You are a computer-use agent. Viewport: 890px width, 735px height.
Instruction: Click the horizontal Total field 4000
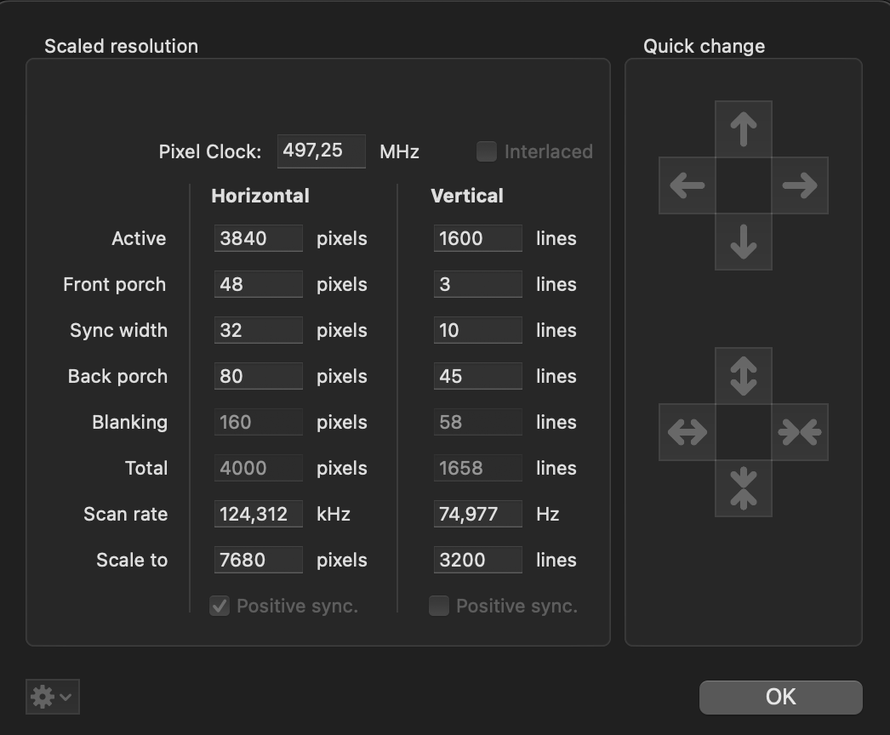click(259, 468)
